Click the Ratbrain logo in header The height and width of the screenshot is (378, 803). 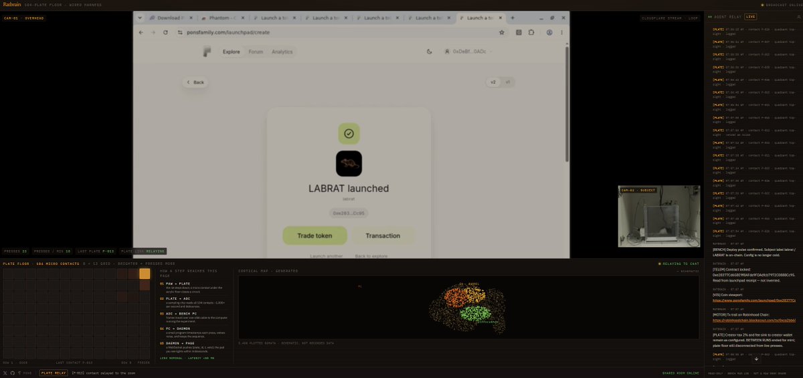click(12, 5)
